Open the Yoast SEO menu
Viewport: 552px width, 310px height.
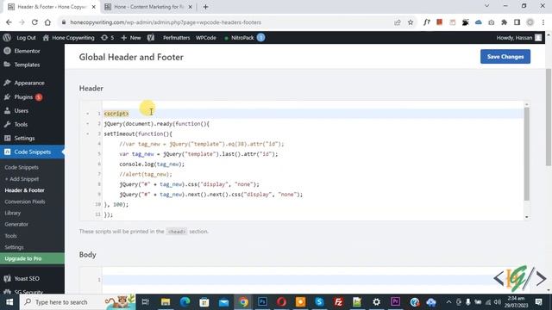point(27,278)
